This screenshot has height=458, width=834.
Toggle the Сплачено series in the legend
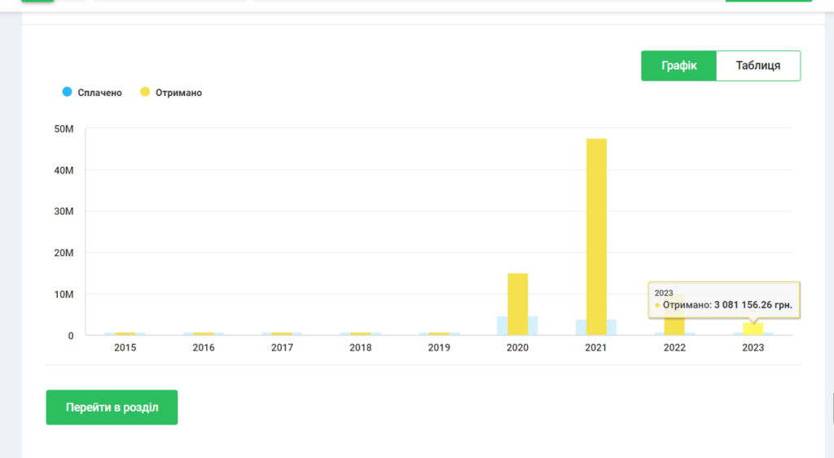(x=92, y=93)
